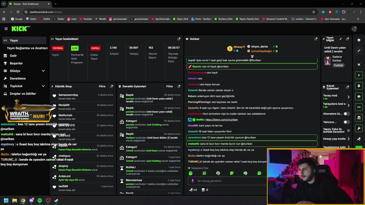
Task: Open the profile avatar in Kick header
Action: (x=354, y=29)
